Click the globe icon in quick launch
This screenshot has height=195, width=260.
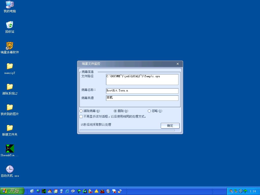pyautogui.click(x=38, y=191)
